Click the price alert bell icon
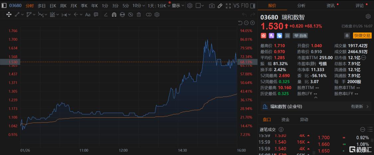This screenshot has height=155, width=374. pyautogui.click(x=347, y=36)
